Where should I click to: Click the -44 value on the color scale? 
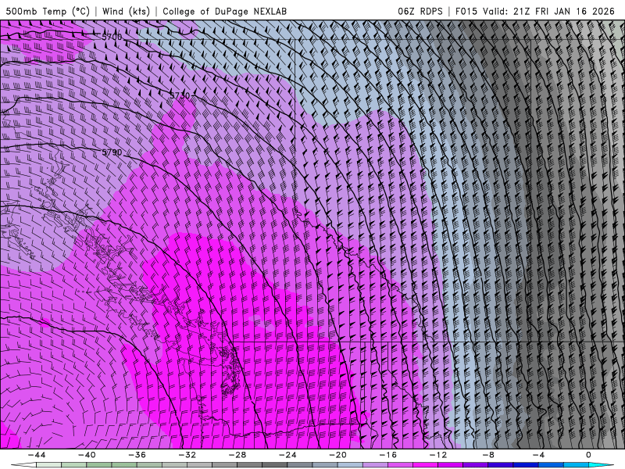[x=37, y=455]
